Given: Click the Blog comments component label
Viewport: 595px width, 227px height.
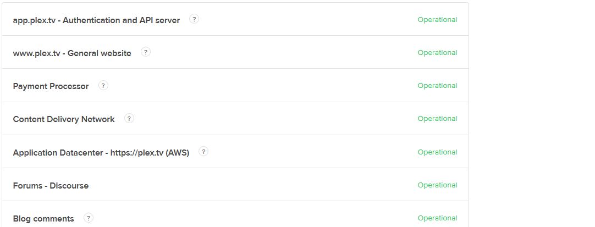Looking at the screenshot, I should pos(43,219).
